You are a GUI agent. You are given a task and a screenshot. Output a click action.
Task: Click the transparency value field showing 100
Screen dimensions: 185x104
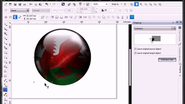[x=70, y=10]
